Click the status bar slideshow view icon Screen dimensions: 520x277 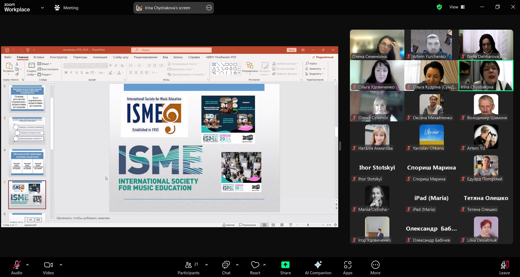click(291, 225)
